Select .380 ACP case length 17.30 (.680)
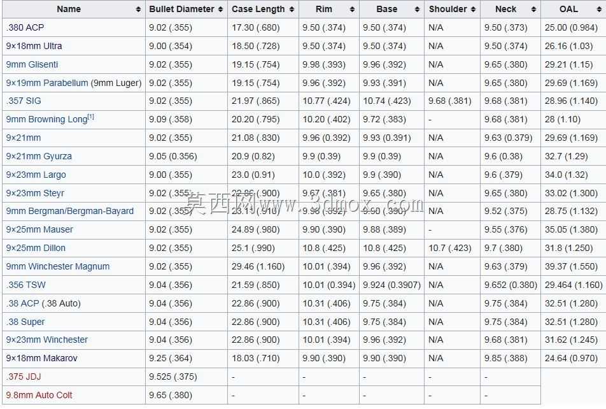Image resolution: width=606 pixels, height=409 pixels. tap(255, 27)
